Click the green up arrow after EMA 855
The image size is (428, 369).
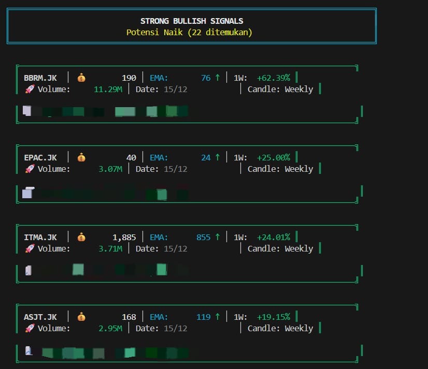click(218, 237)
